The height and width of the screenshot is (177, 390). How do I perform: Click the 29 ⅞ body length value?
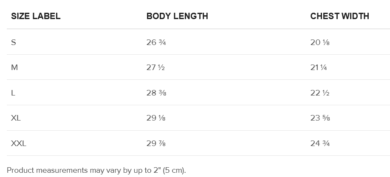[x=156, y=143]
